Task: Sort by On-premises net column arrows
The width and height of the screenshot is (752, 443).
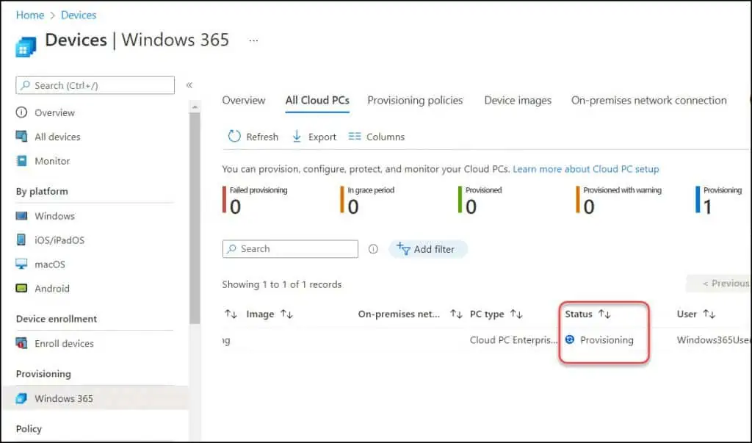Action: 456,314
